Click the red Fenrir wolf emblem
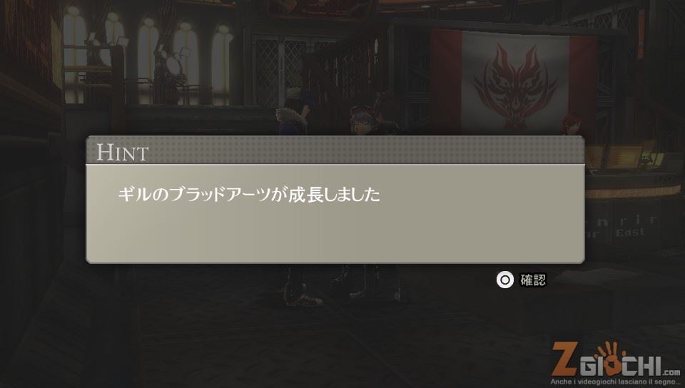 (x=516, y=86)
